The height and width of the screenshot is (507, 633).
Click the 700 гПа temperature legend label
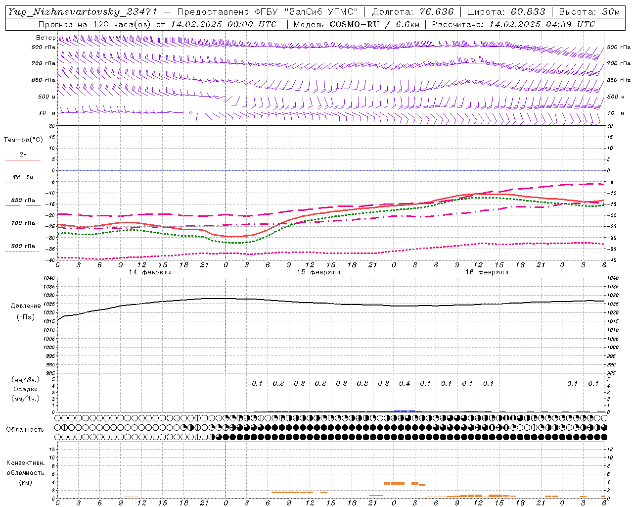[23, 223]
